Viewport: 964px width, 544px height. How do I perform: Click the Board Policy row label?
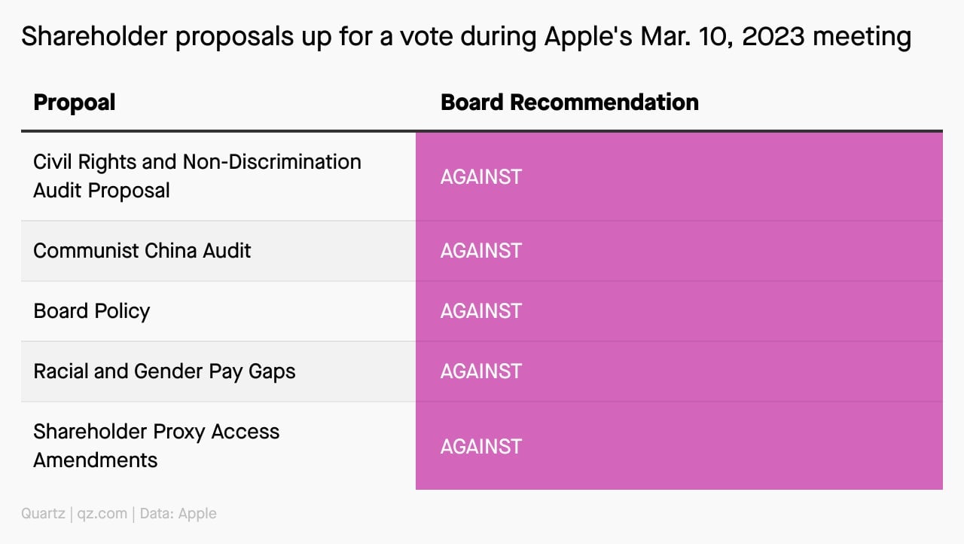(x=92, y=311)
